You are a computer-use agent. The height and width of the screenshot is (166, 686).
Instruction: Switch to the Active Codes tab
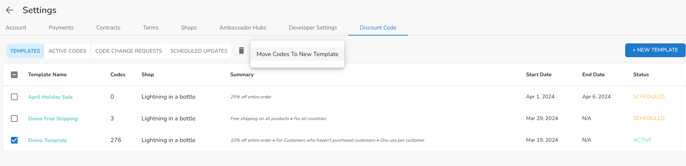pyautogui.click(x=67, y=51)
